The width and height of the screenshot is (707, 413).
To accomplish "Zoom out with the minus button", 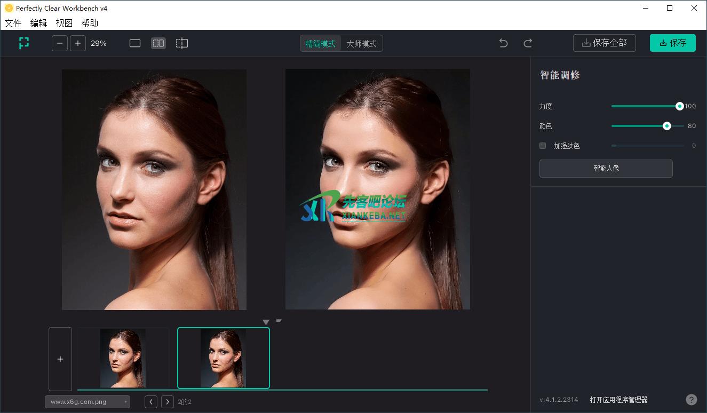I will [x=60, y=43].
